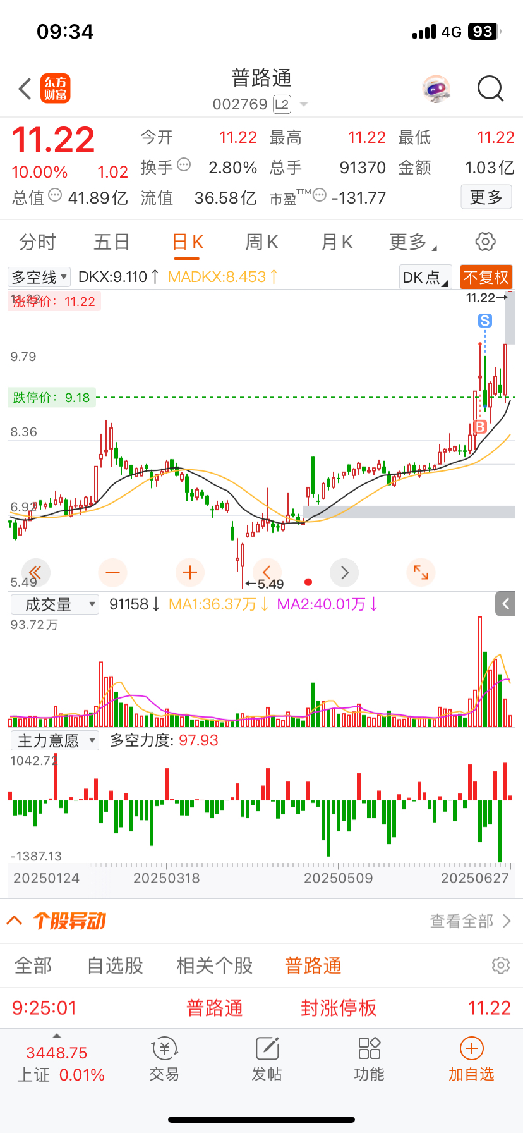This screenshot has width=523, height=1133.
Task: Open 交易 trading icon
Action: pos(164,1060)
